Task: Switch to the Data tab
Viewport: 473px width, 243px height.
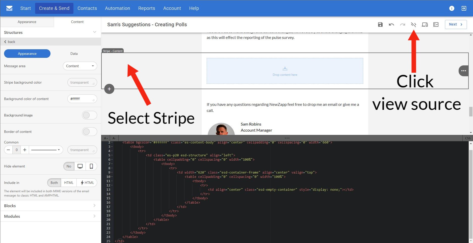Action: point(74,54)
